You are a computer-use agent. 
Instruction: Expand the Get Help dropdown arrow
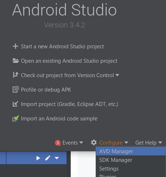click(160, 143)
